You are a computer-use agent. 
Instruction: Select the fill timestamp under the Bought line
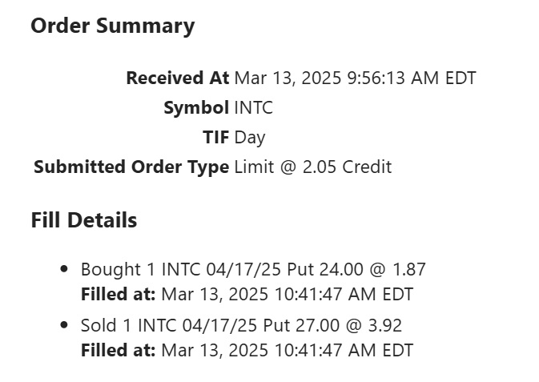(x=287, y=295)
